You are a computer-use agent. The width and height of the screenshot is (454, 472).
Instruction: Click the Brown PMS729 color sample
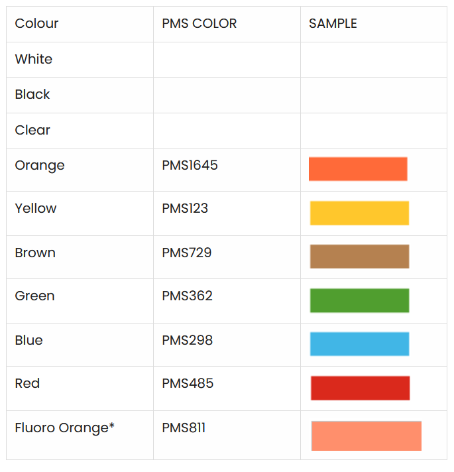click(359, 257)
